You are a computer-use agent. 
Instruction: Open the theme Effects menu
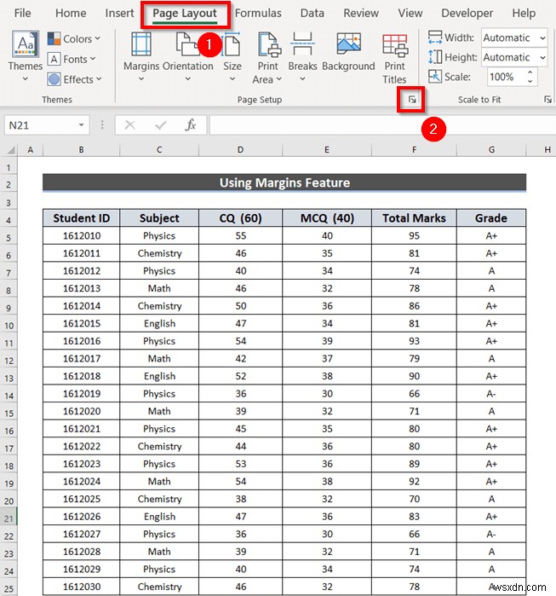pos(74,79)
